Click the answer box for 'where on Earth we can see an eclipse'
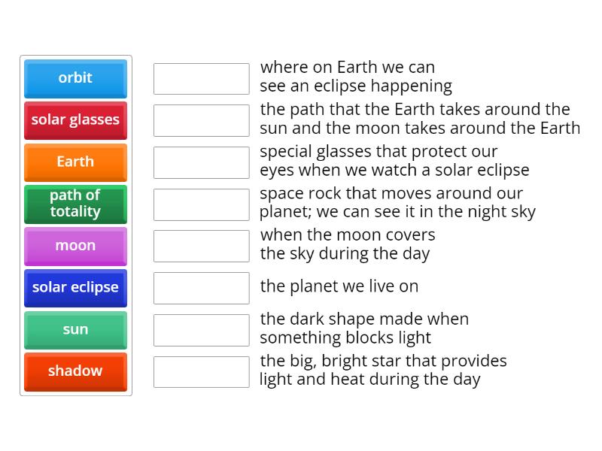The image size is (602, 451). 201,77
